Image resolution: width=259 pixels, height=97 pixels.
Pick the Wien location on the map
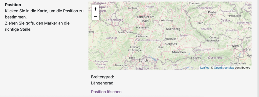[x=235, y=48]
